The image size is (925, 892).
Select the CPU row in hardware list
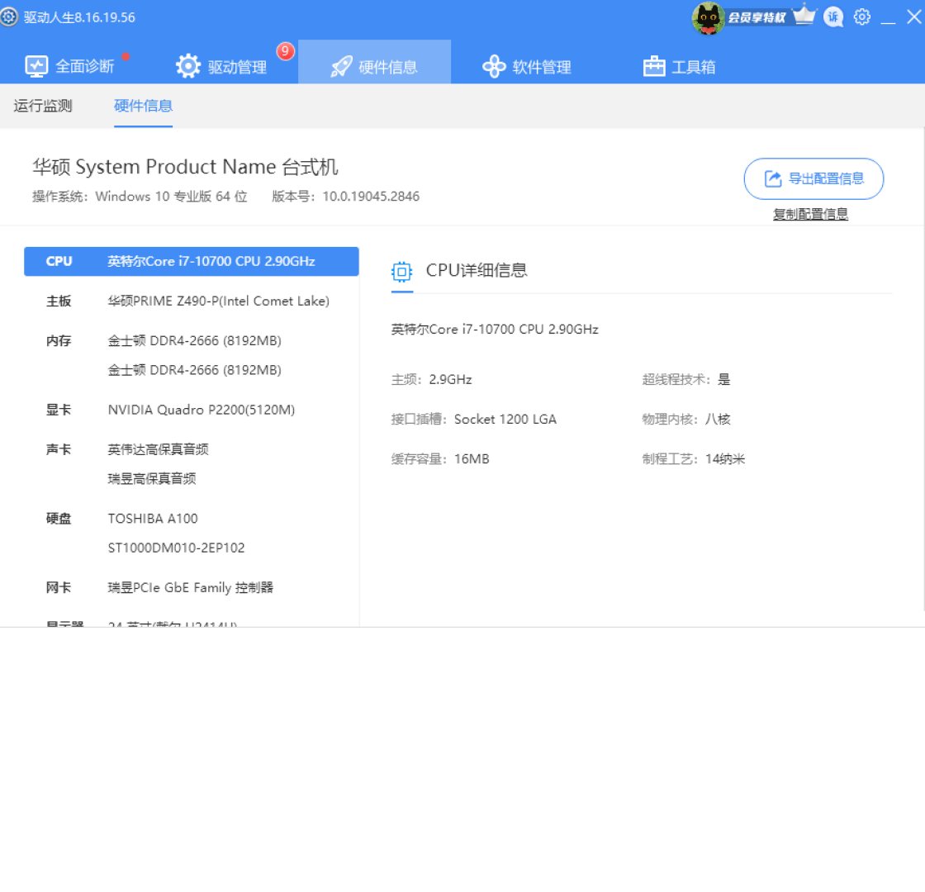click(191, 261)
